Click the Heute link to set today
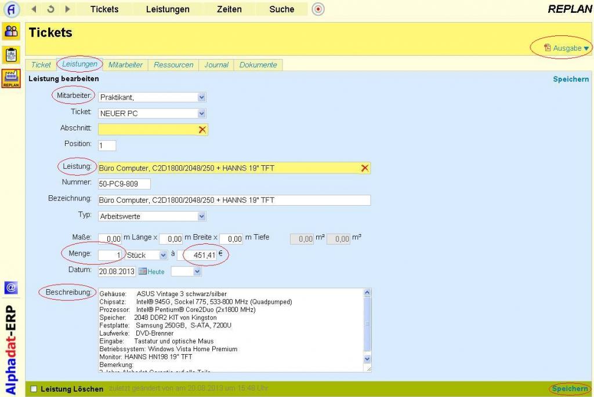594x397 pixels. [x=156, y=272]
